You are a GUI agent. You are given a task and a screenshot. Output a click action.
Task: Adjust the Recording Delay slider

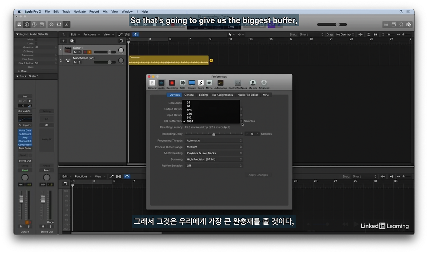(x=214, y=134)
